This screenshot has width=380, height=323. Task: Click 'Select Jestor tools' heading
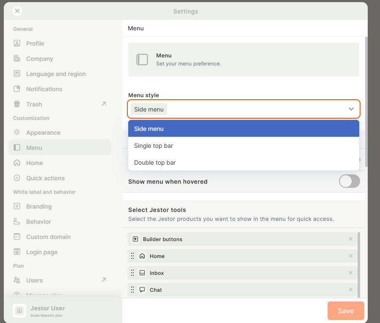pyautogui.click(x=157, y=210)
